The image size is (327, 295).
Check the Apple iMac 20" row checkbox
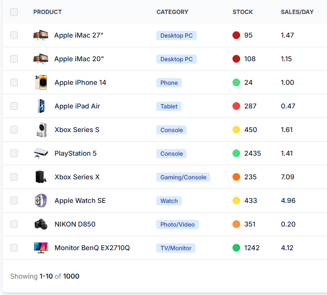14,59
